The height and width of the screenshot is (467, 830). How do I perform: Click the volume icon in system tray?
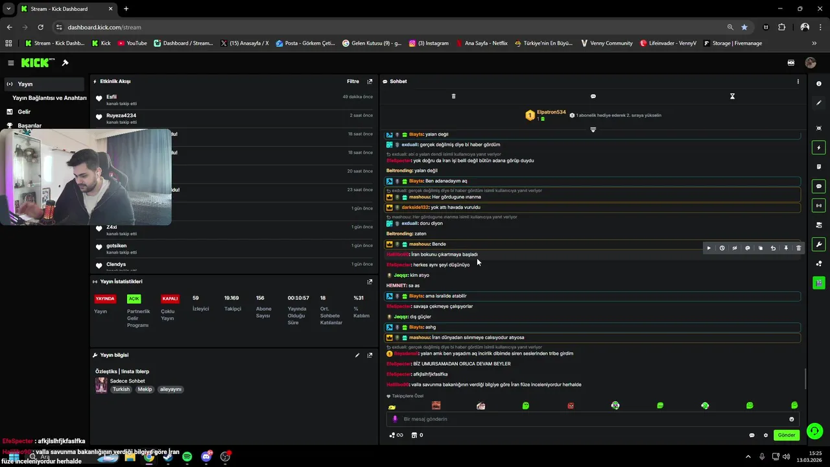click(787, 457)
